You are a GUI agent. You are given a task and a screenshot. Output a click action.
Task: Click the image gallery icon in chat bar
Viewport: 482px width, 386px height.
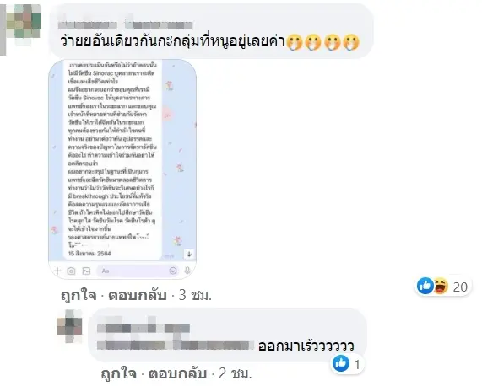click(x=86, y=271)
